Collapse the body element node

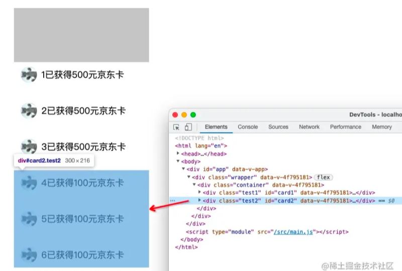pos(178,161)
